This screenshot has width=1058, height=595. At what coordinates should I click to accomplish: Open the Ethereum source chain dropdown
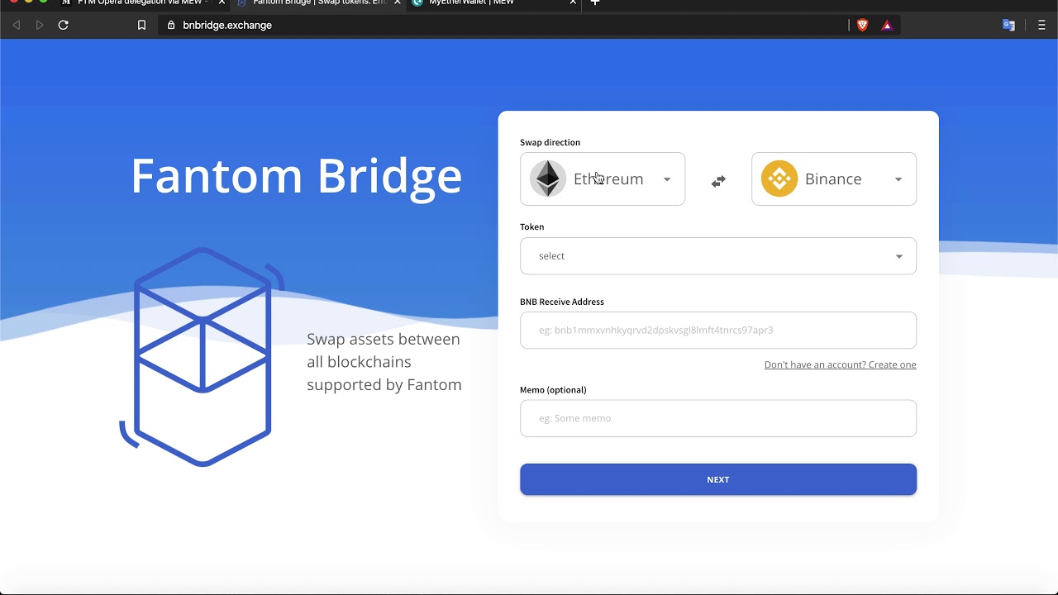tap(603, 178)
